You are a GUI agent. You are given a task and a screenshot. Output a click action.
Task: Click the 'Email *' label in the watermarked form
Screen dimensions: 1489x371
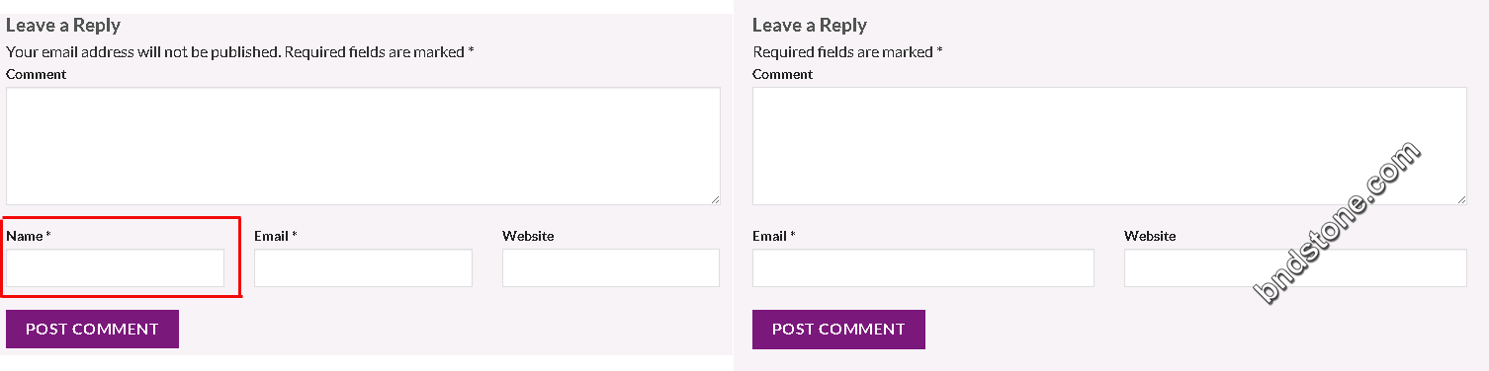pos(774,236)
